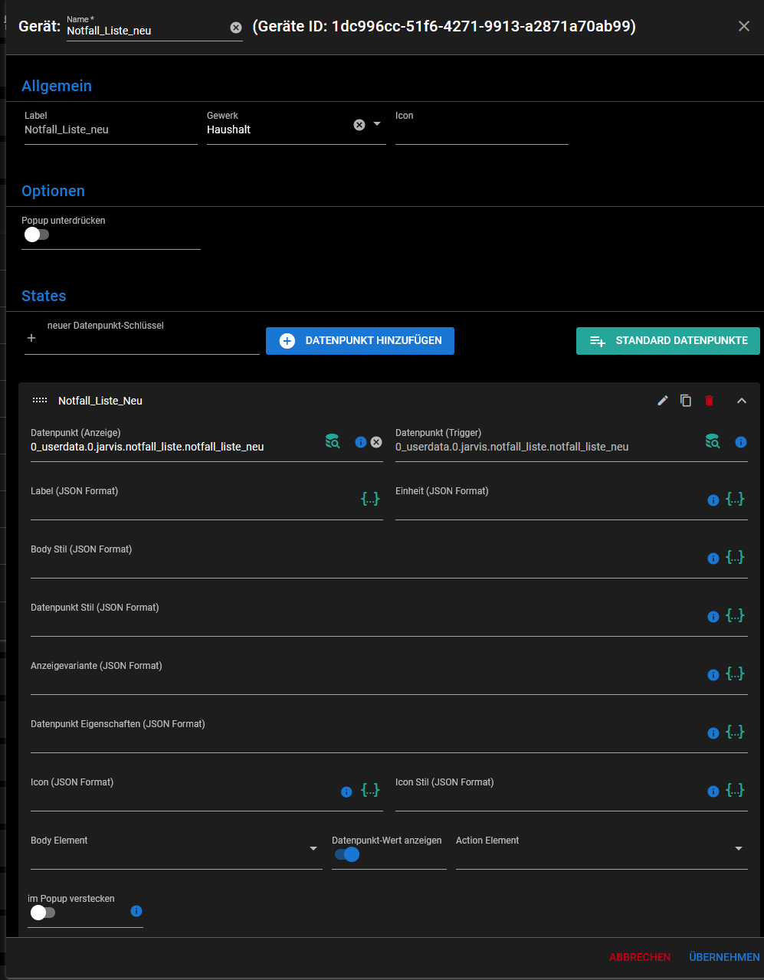Open object browser for Datenpunkt (Trigger)

coord(713,441)
